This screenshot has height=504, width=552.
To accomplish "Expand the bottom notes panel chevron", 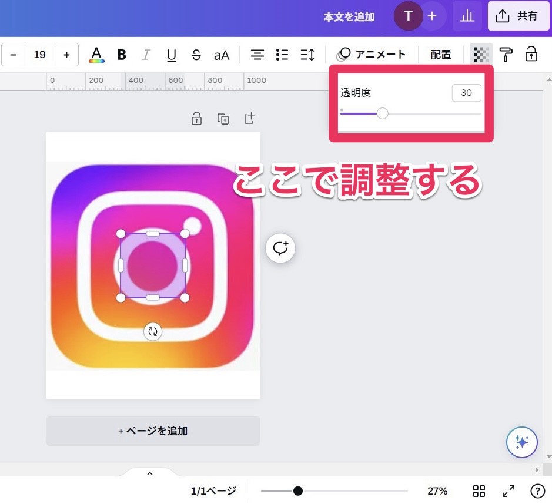I will 149,473.
